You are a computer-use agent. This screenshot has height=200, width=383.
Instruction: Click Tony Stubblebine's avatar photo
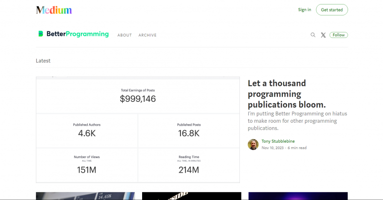(253, 144)
